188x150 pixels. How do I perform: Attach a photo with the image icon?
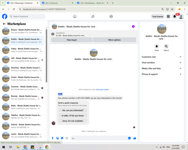click(58, 138)
